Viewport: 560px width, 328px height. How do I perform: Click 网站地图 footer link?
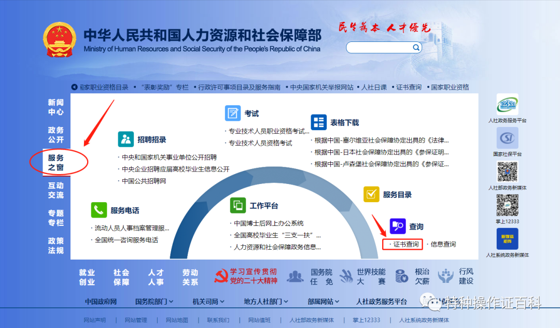click(177, 320)
